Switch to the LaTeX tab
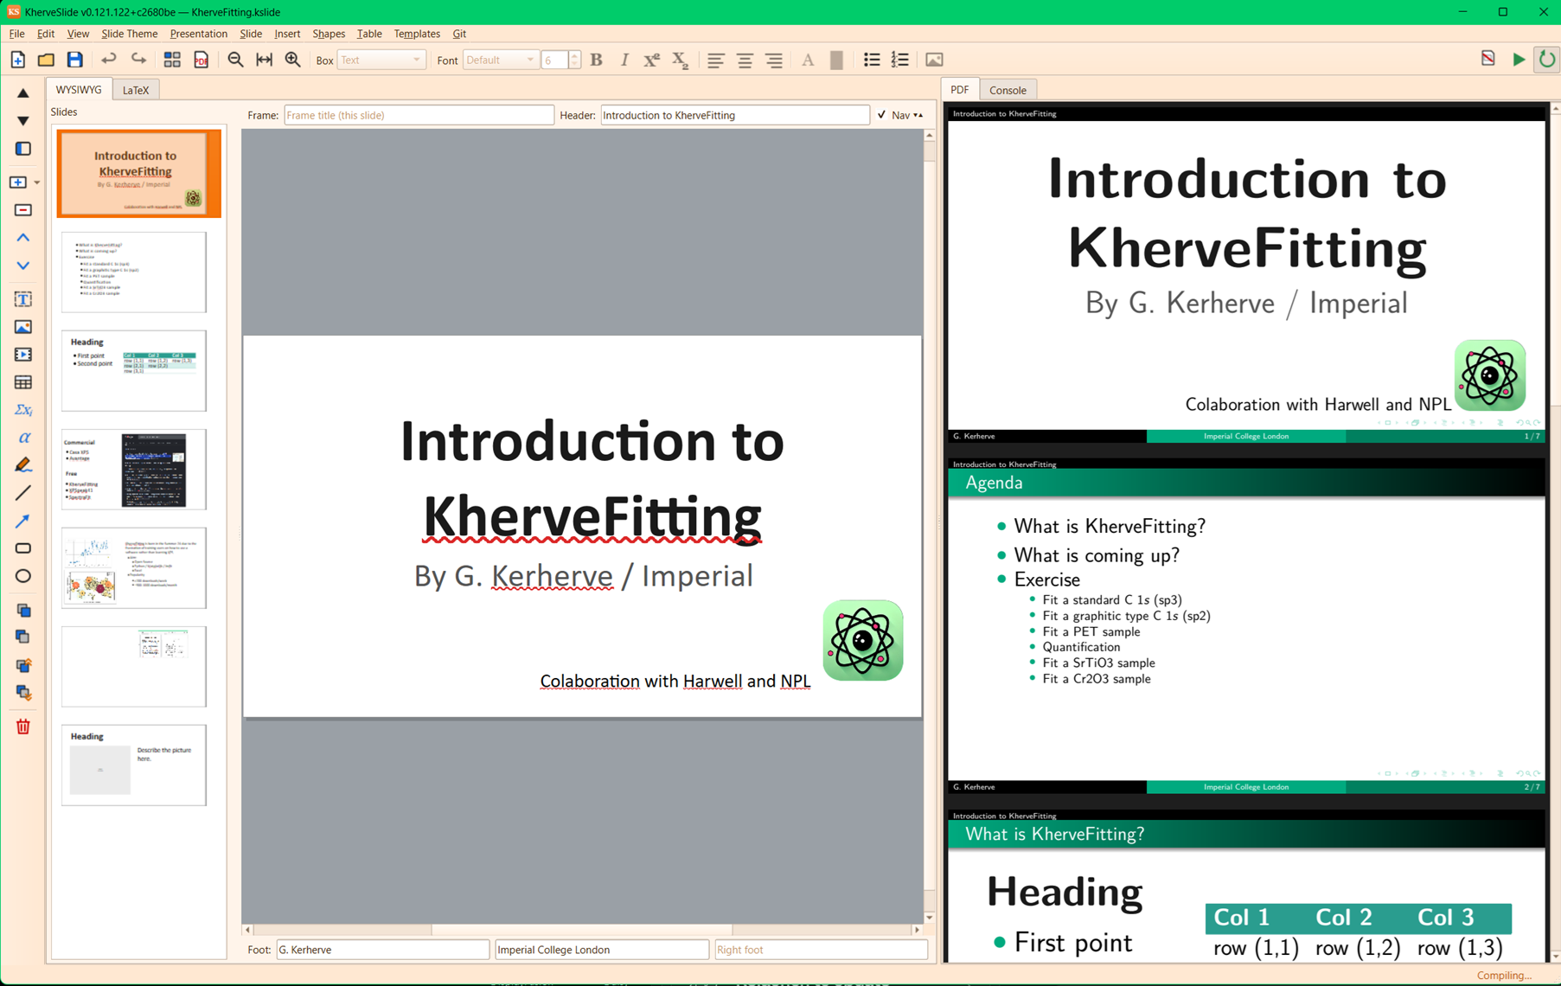1561x986 pixels. (x=136, y=90)
